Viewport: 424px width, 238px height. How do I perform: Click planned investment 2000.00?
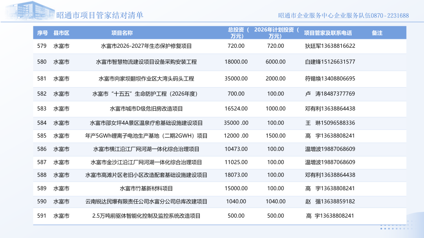(x=276, y=79)
